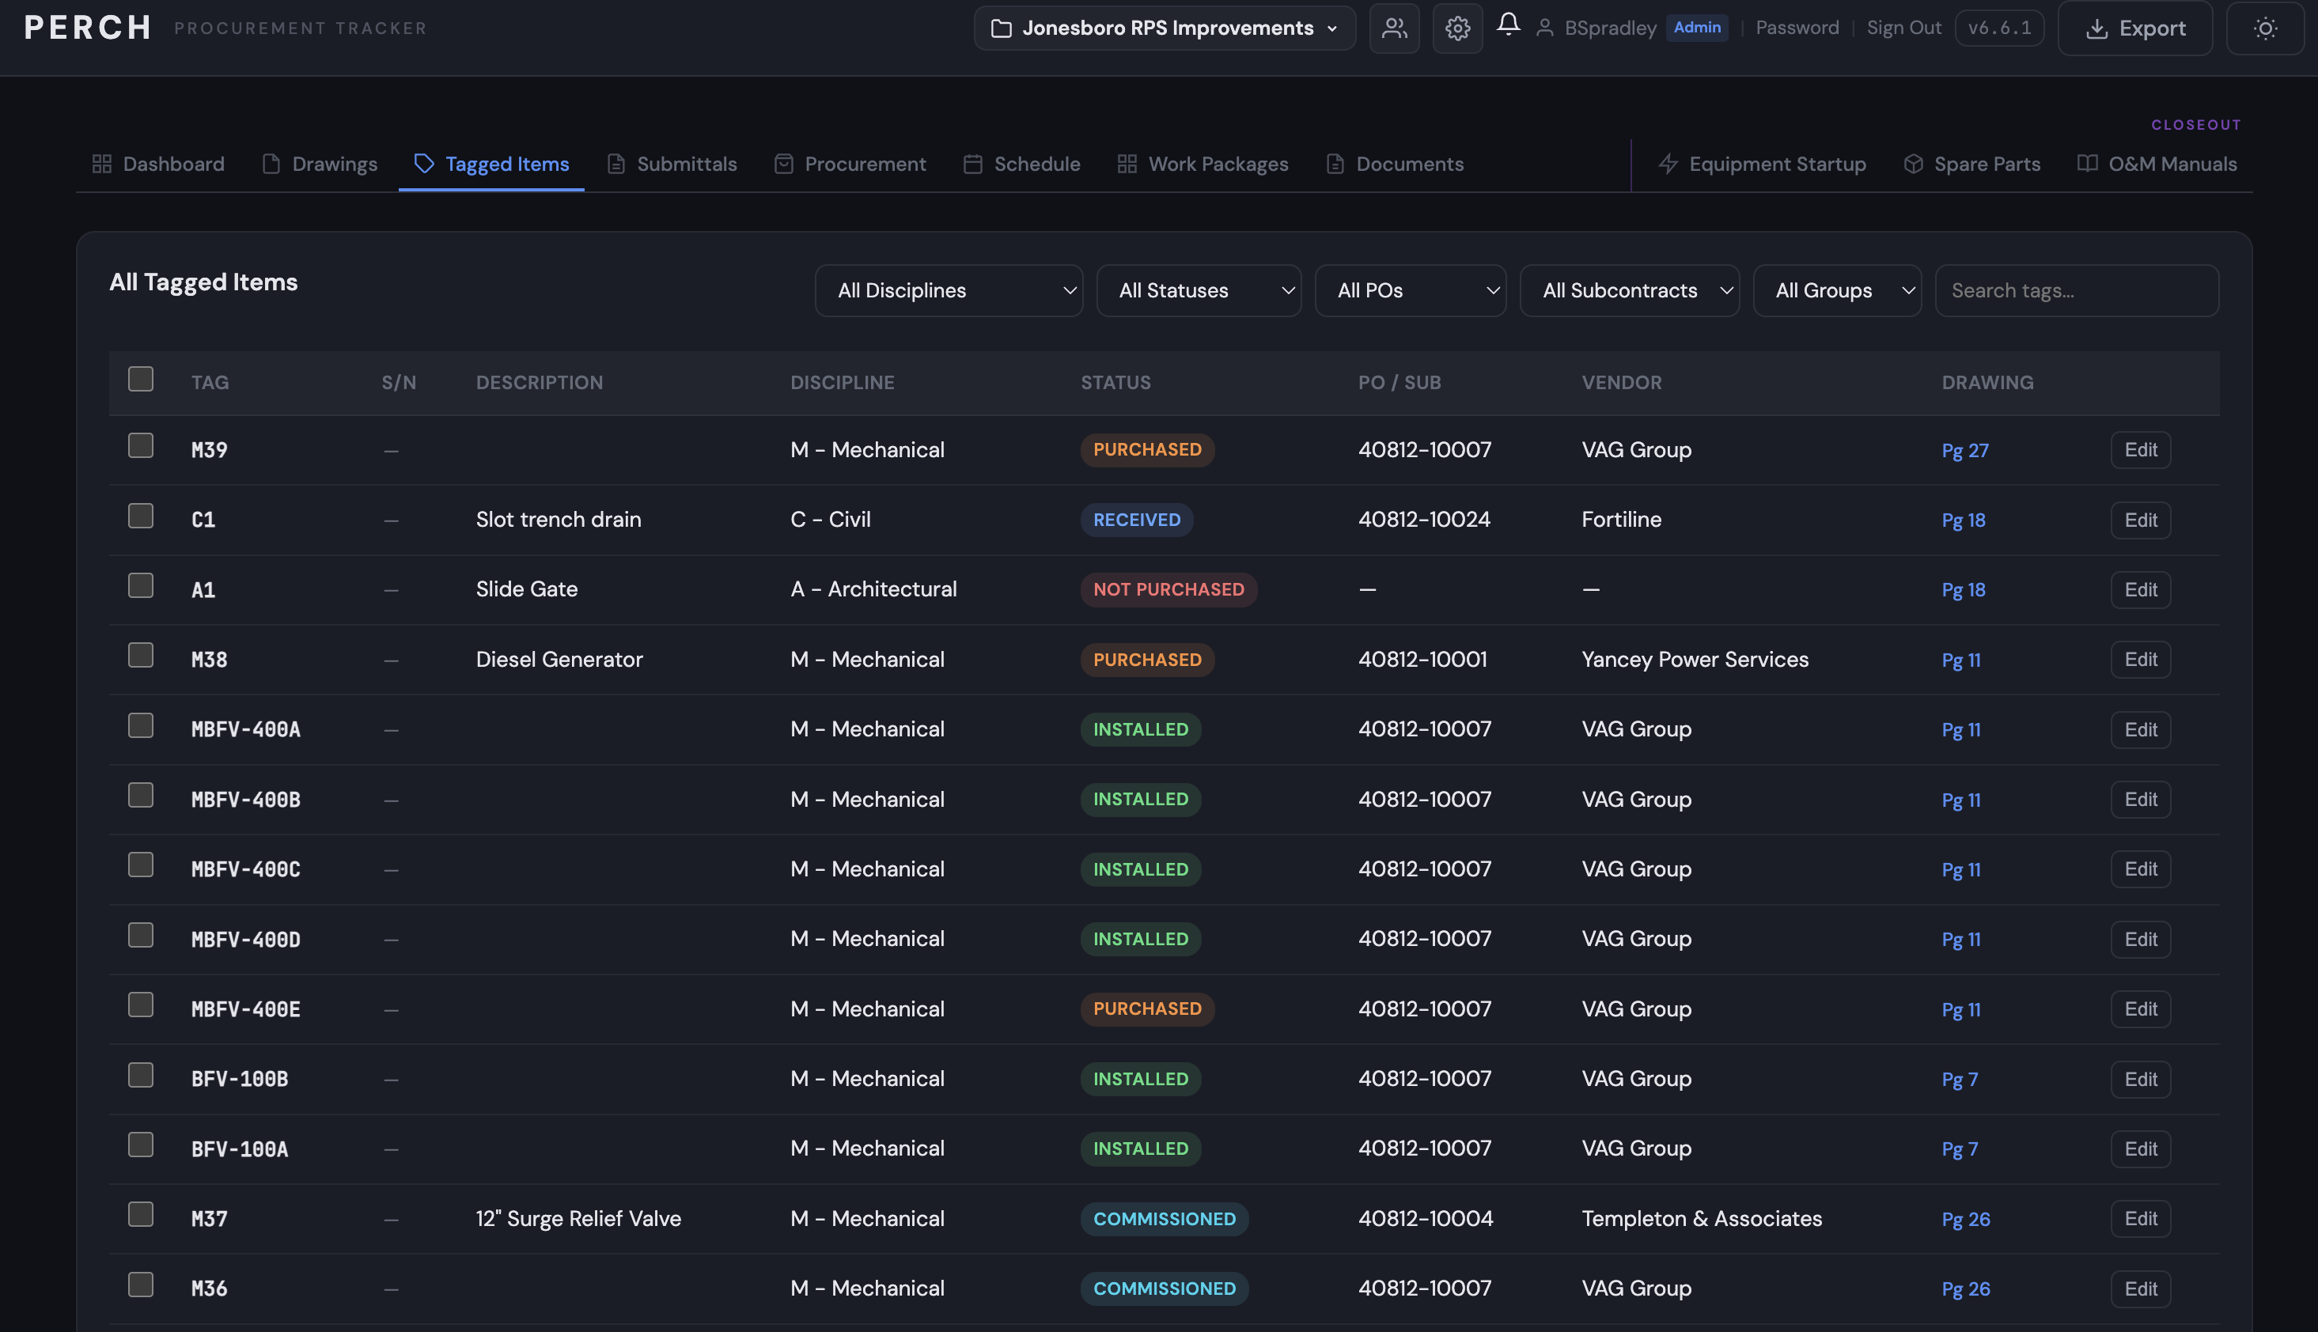Viewport: 2318px width, 1332px height.
Task: Edit the M39 row
Action: pyautogui.click(x=2141, y=450)
